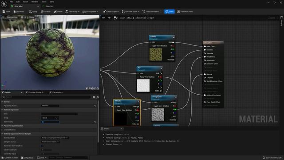
Task: Reset Parameter Name to default arrow
Action: (95, 106)
